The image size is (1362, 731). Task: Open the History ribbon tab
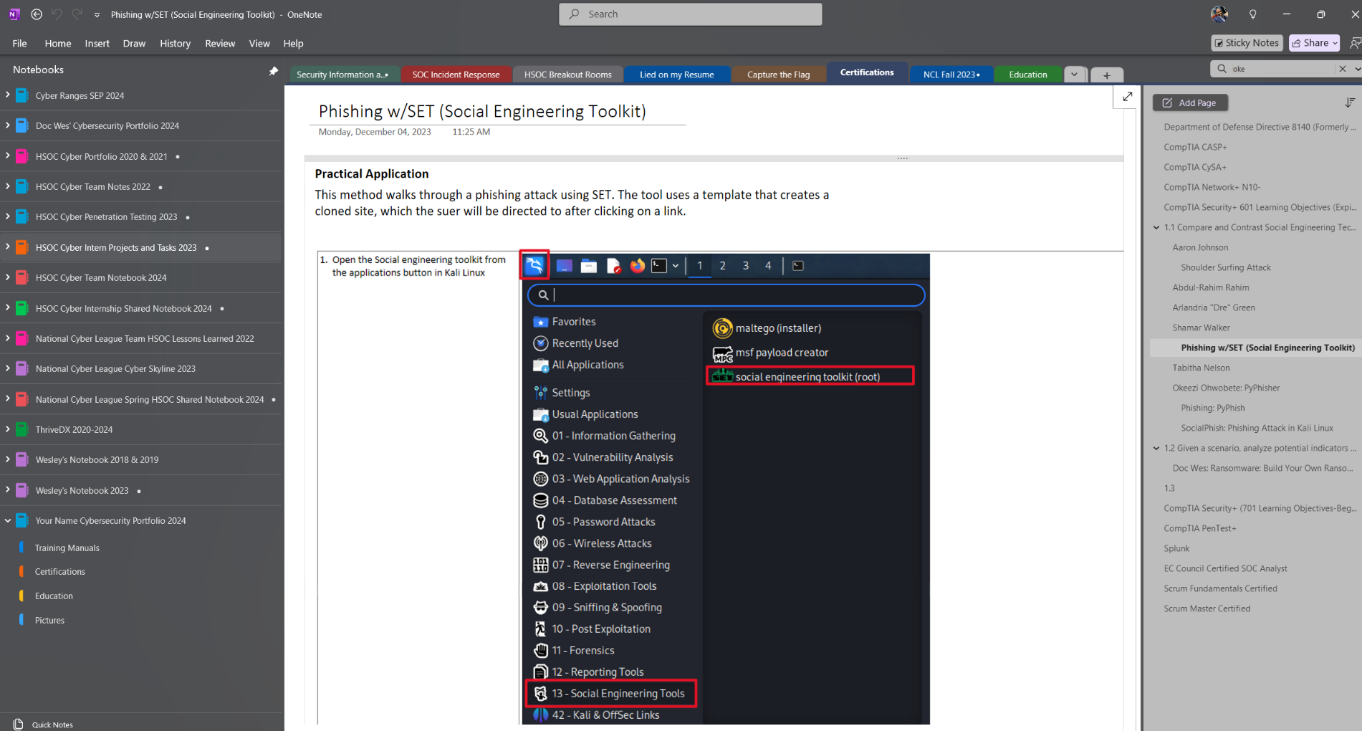pos(175,43)
